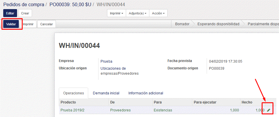Open the Adjunto(s) dropdown
279x117 pixels.
(138, 13)
